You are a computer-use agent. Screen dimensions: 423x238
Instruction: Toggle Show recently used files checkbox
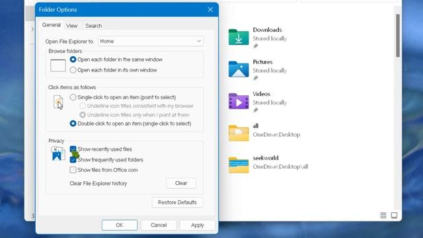coord(73,149)
